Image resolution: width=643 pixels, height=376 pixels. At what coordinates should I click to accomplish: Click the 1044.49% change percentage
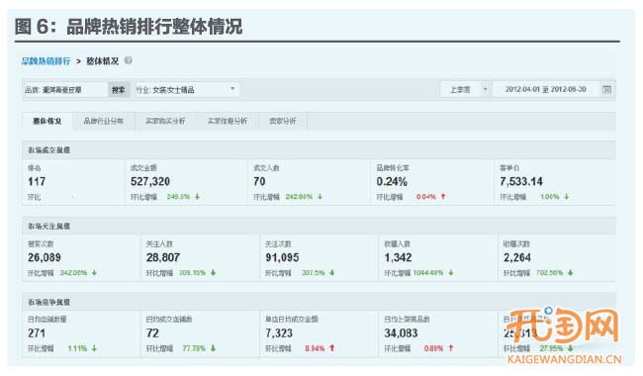(428, 273)
